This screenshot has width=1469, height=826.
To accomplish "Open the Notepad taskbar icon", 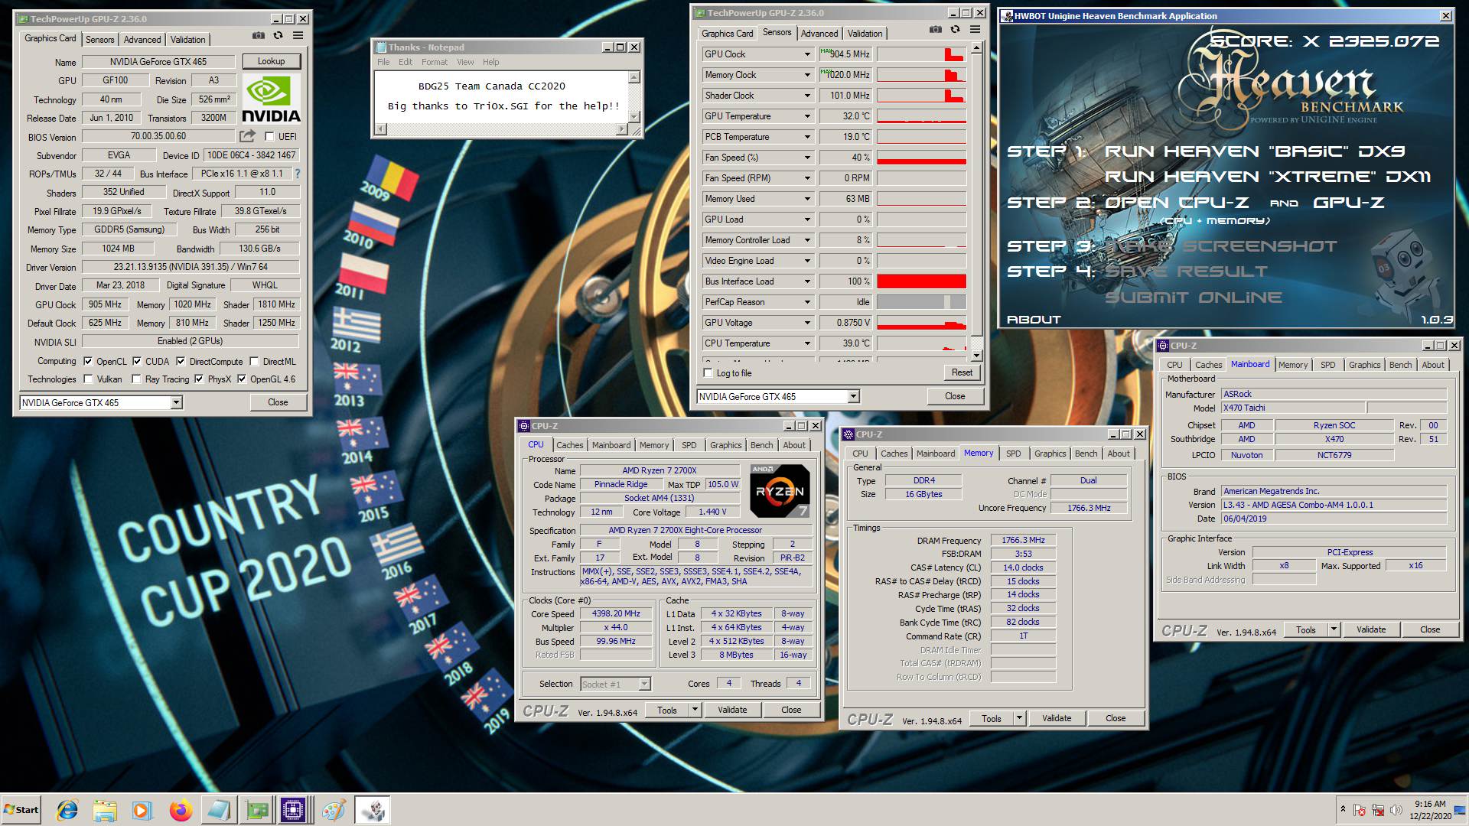I will click(x=219, y=810).
